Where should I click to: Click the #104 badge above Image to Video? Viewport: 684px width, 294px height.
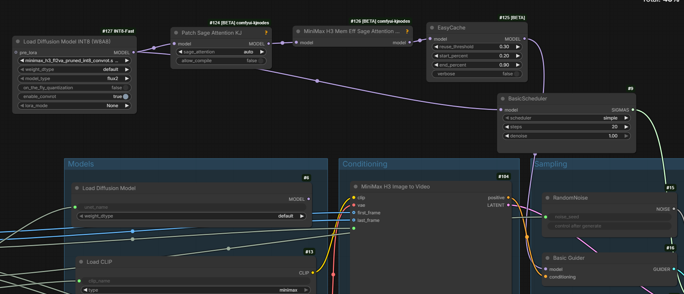[503, 176]
